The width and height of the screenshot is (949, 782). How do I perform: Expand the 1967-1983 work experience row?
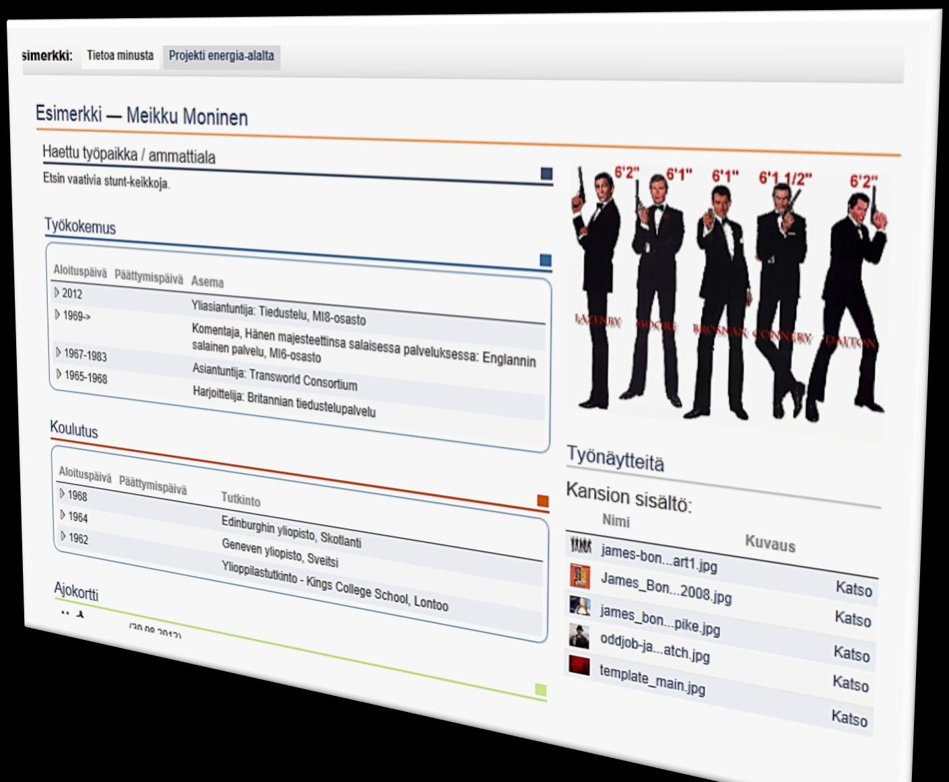59,353
